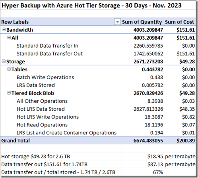The width and height of the screenshot is (198, 178).
Task: Click Storage quantity 2671.273208
Action: (x=148, y=61)
